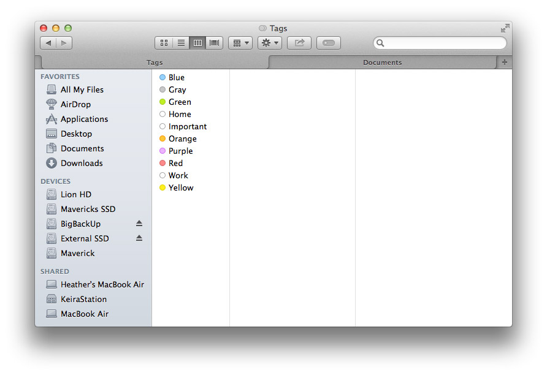Switch to list view

click(181, 43)
